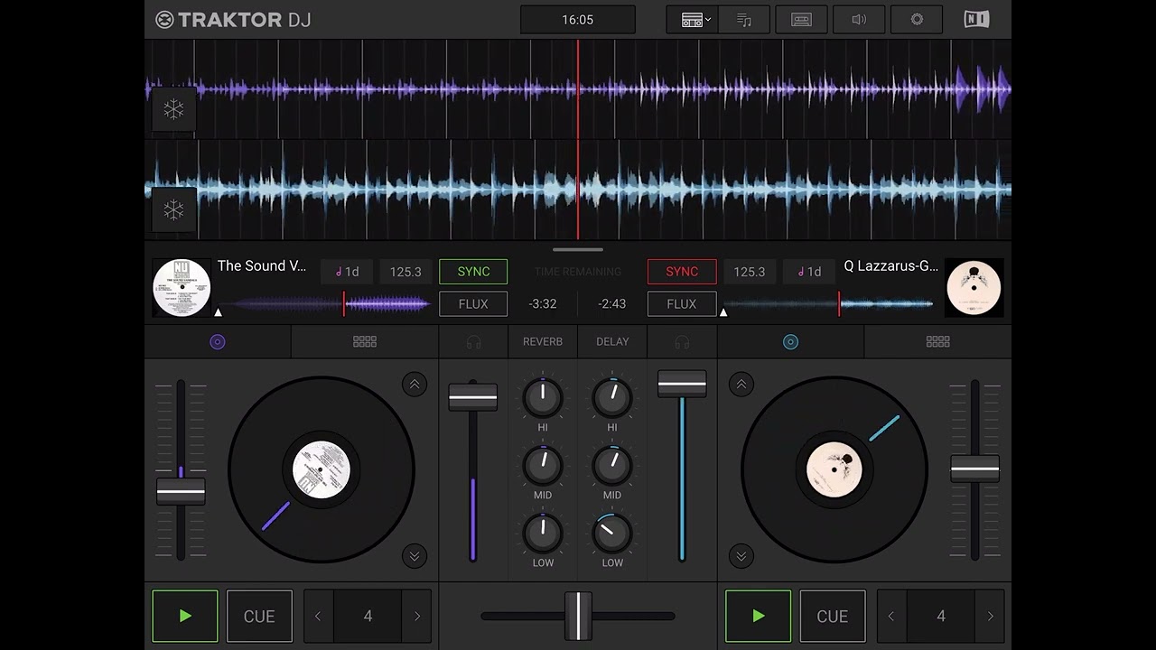Switch left deck to pads grid view
Screen dimensions: 1156x650
(365, 342)
